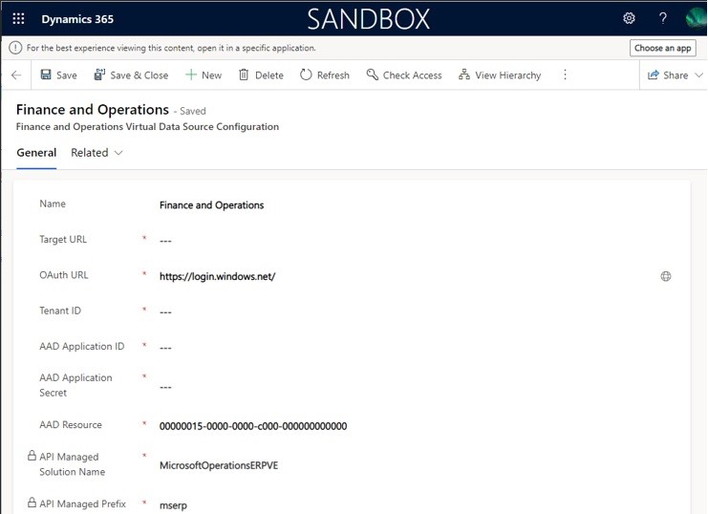Edit the OAuth URL field

click(404, 276)
